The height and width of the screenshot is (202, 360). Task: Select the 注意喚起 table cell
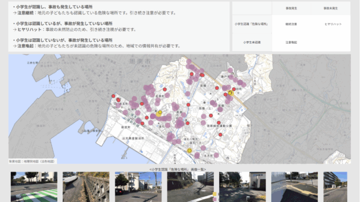291,43
